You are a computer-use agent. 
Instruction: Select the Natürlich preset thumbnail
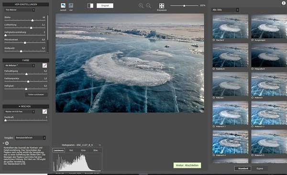231,84
